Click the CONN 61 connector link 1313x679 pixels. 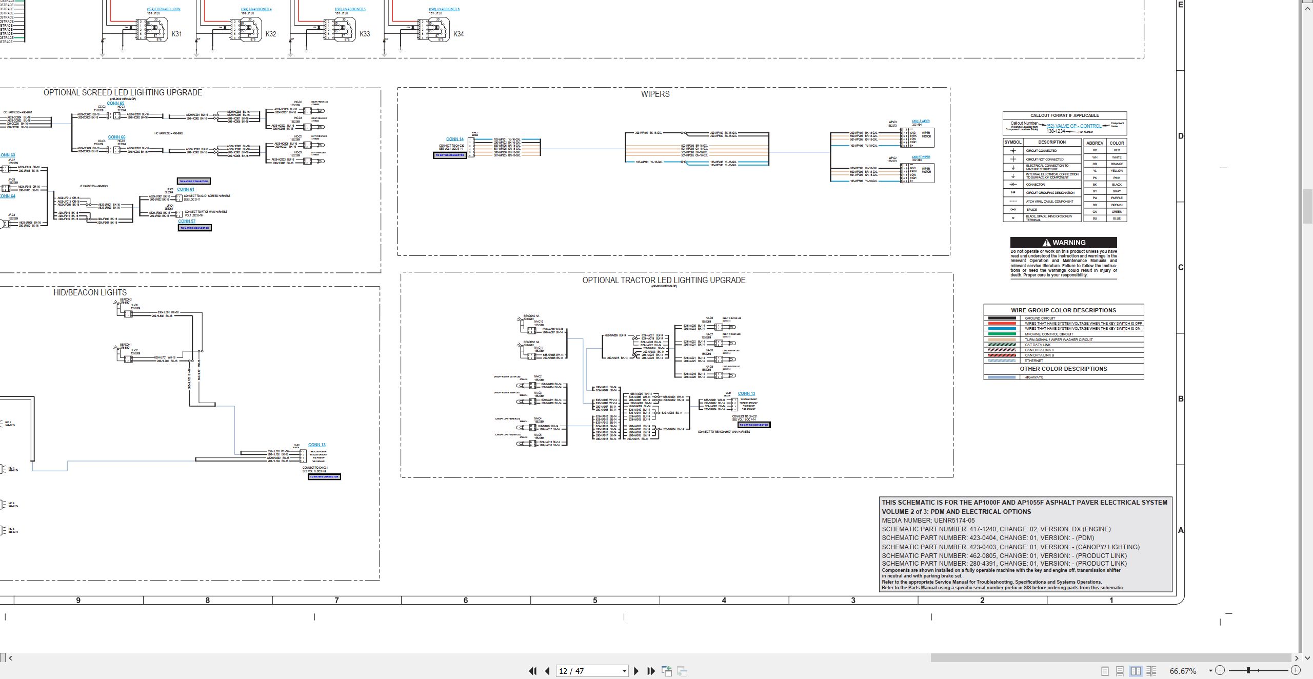186,189
